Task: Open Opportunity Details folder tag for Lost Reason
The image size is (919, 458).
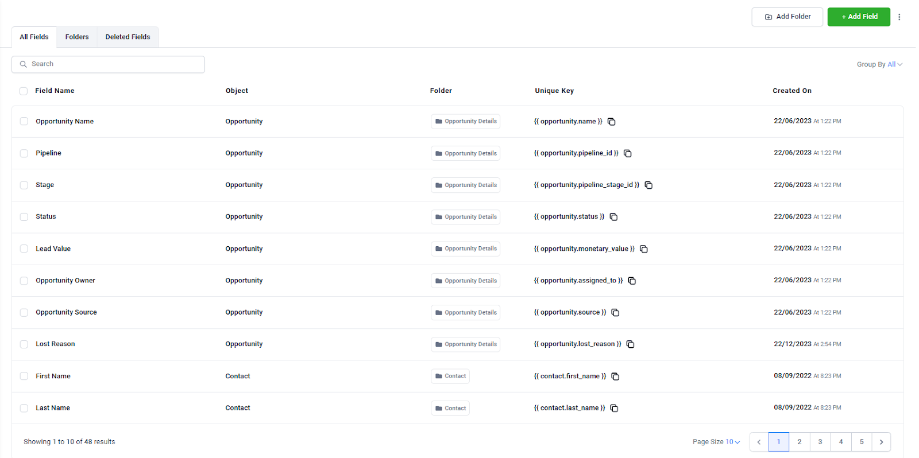Action: click(x=466, y=344)
